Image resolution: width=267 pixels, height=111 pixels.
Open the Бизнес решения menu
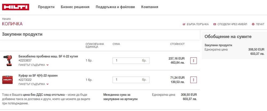(75, 7)
